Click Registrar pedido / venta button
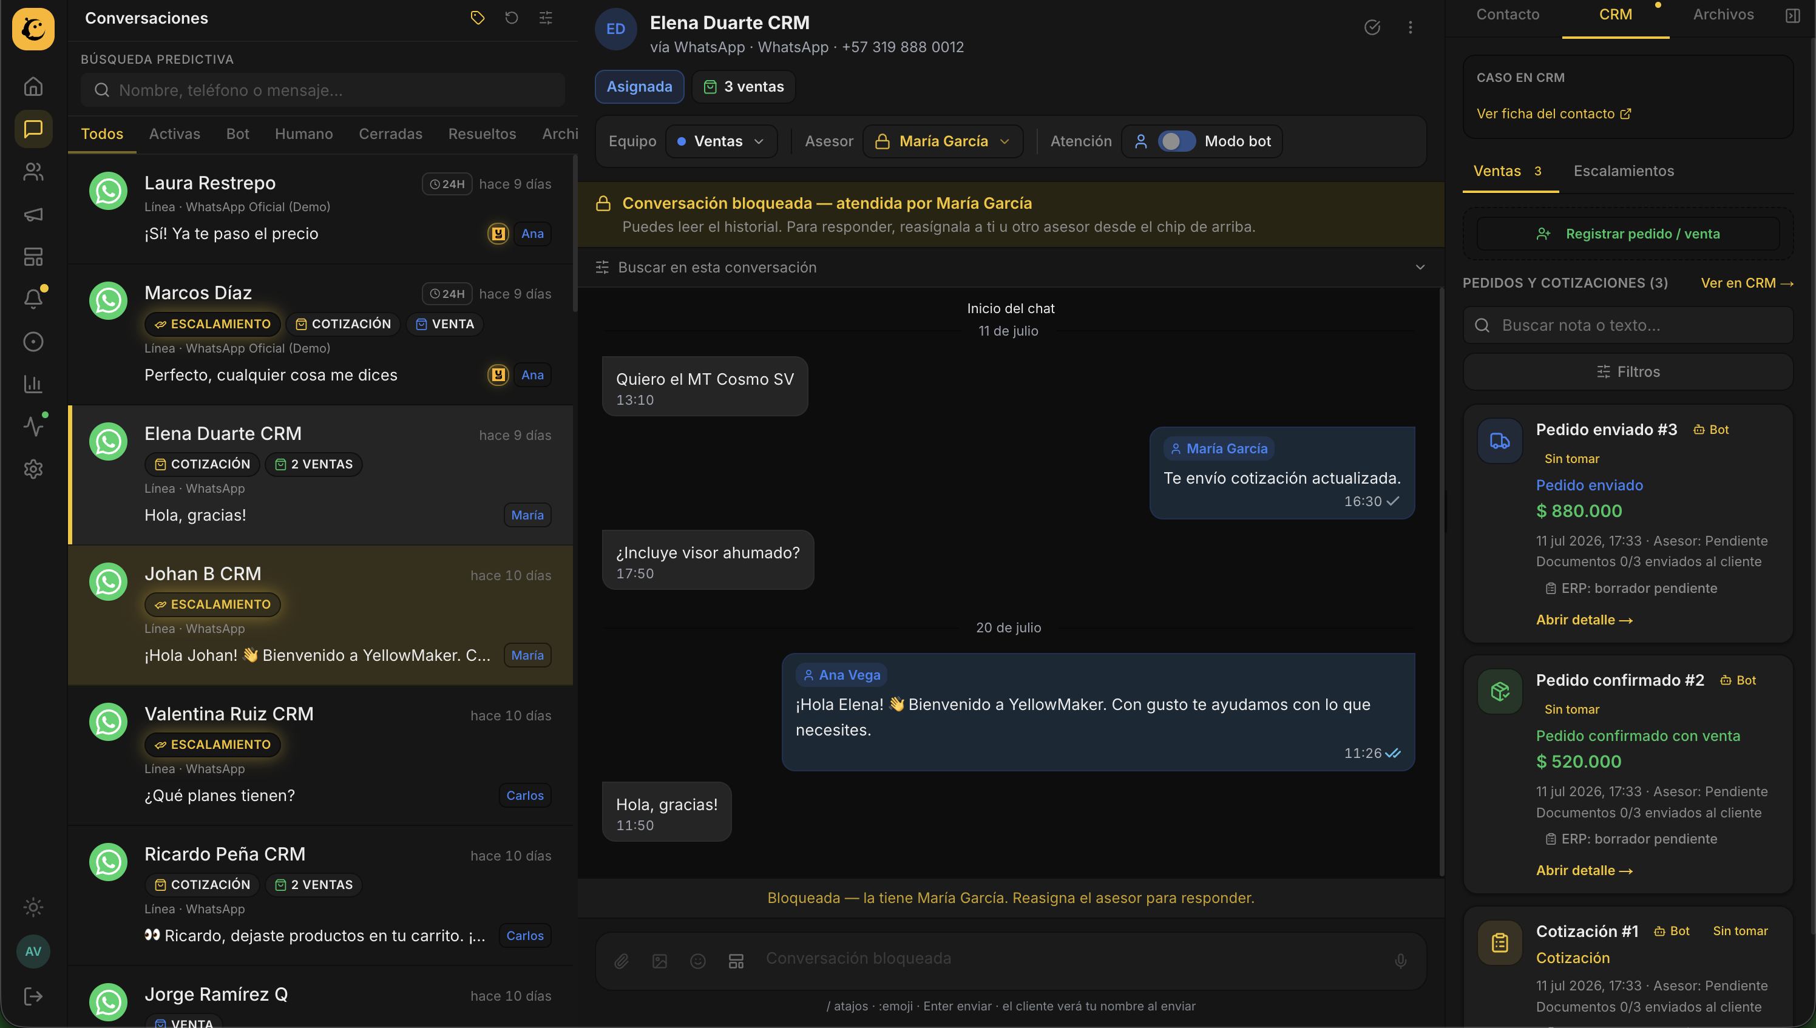This screenshot has width=1816, height=1028. coord(1627,234)
